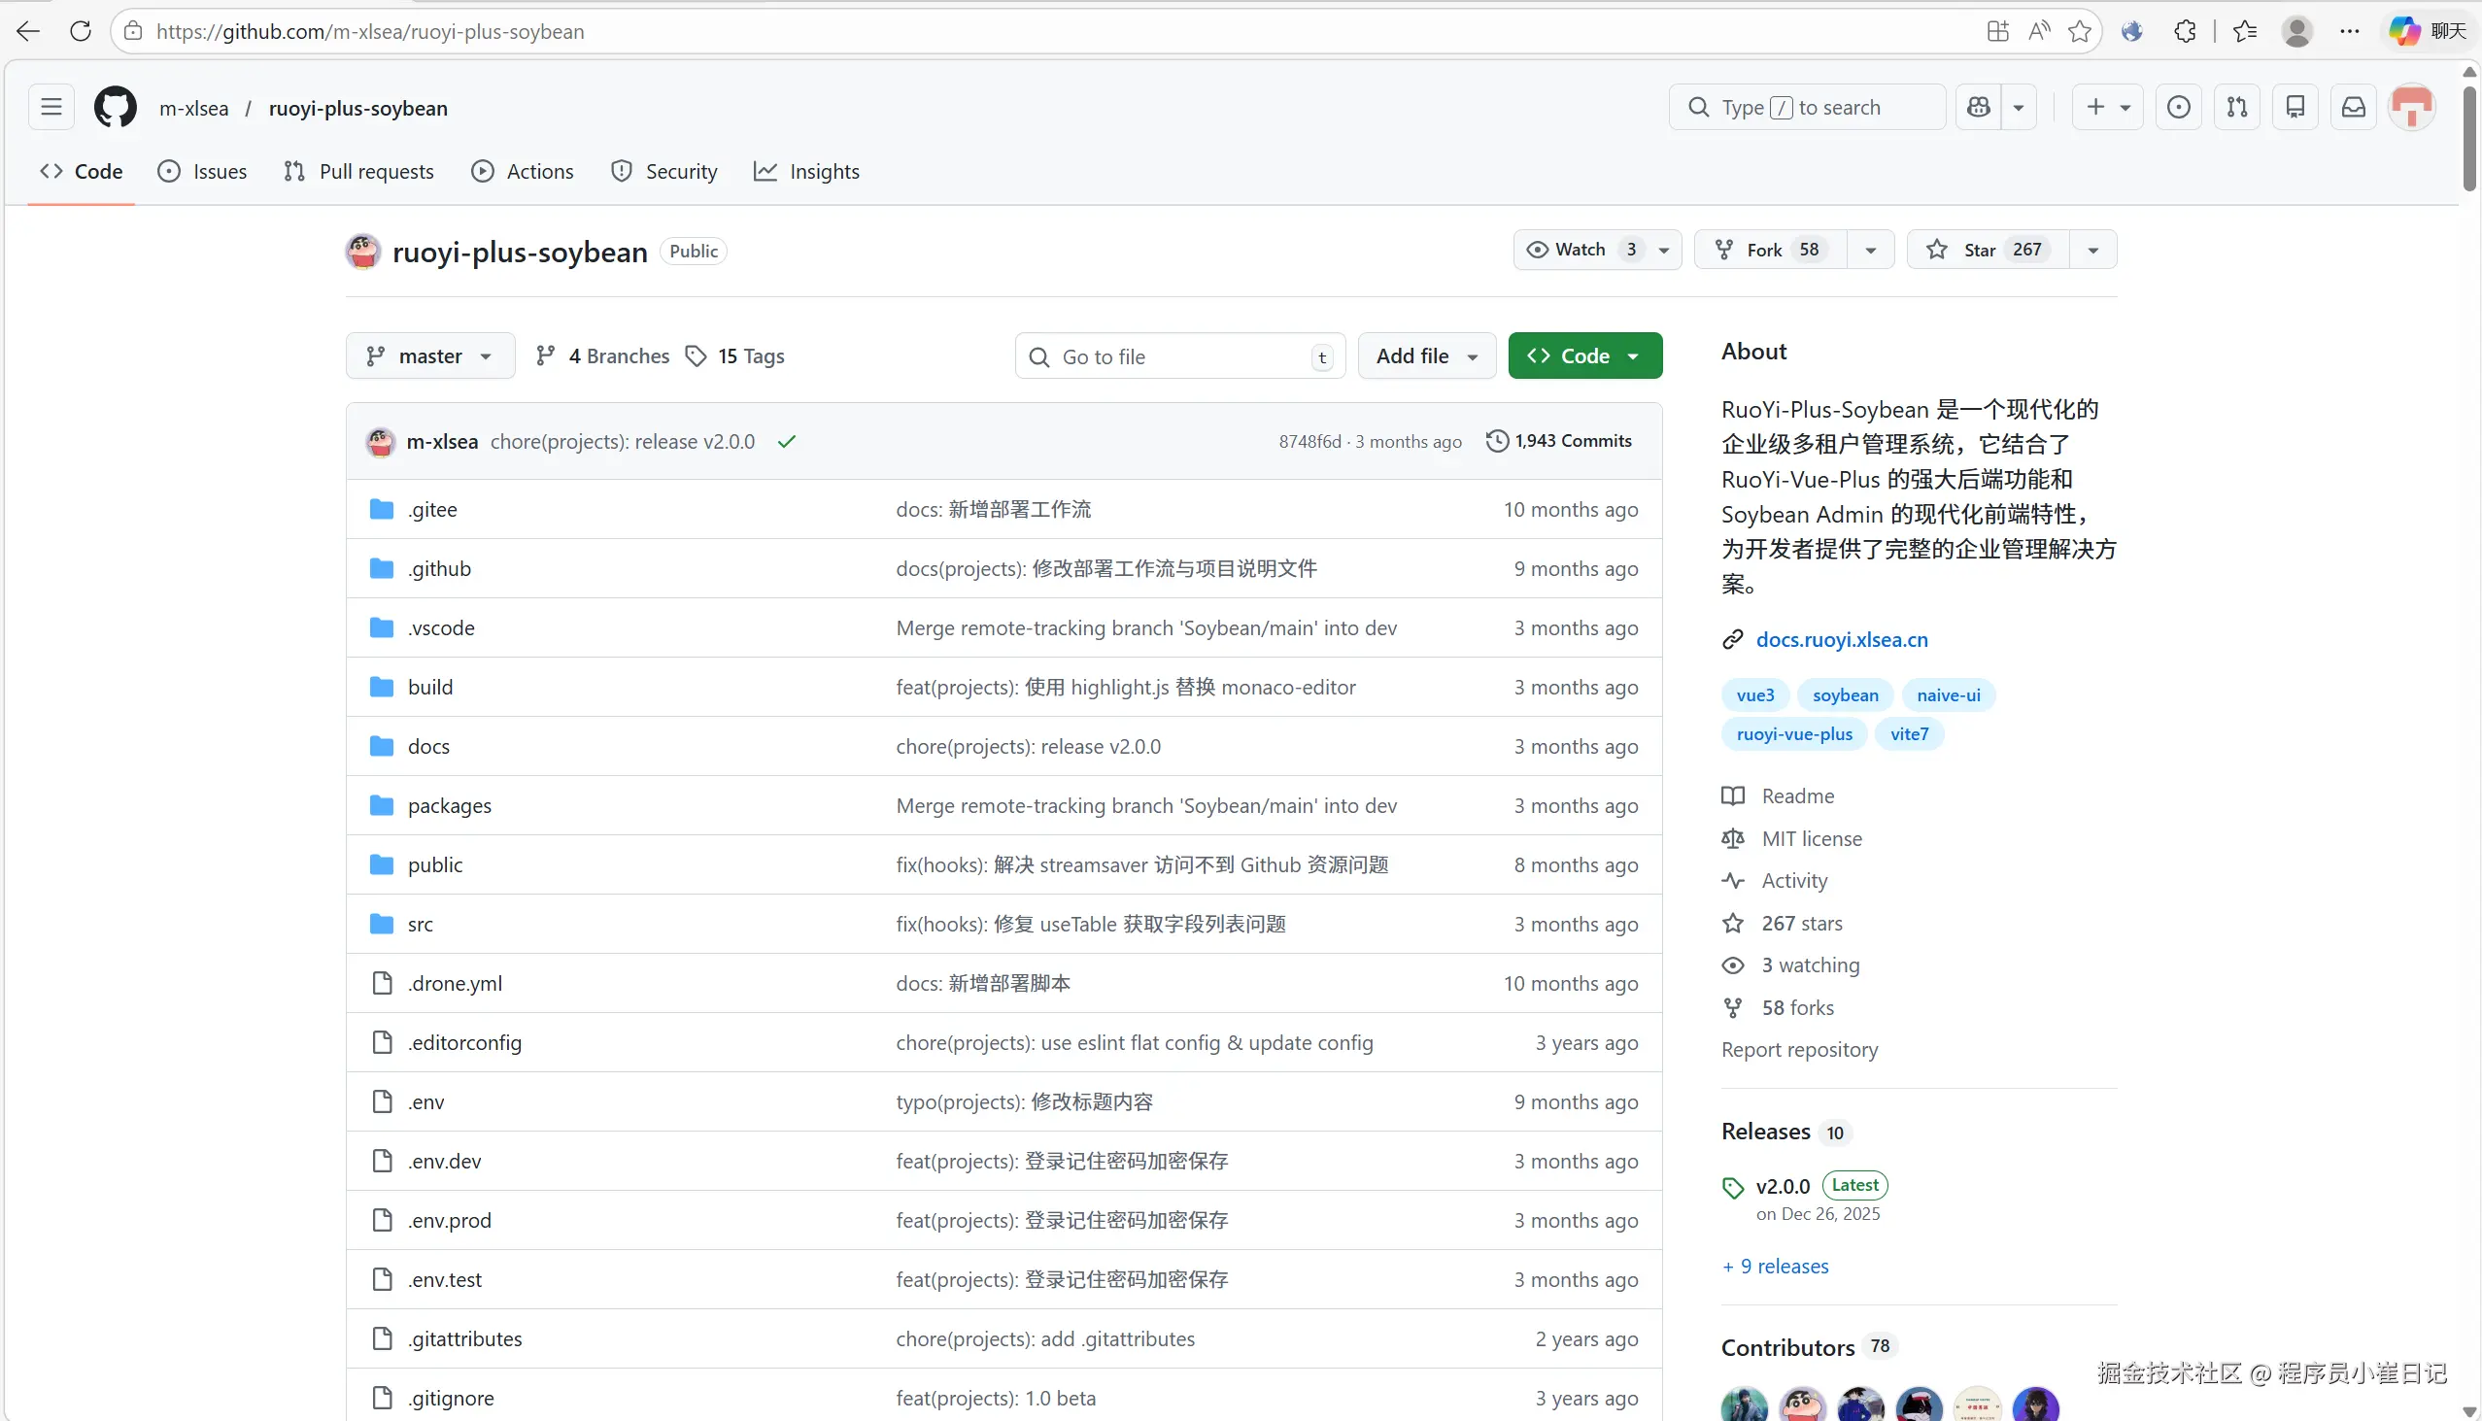Open the green Code dropdown
The height and width of the screenshot is (1421, 2482).
click(x=1584, y=356)
